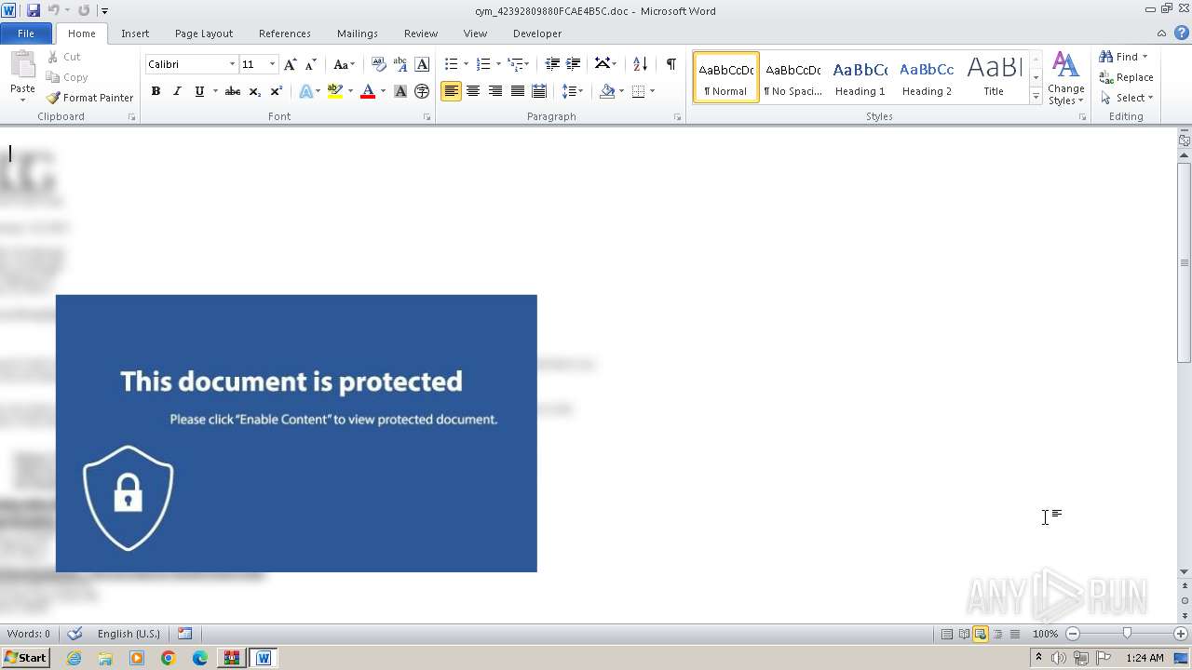The image size is (1192, 670).
Task: Apply the Heading 1 style
Action: (860, 77)
